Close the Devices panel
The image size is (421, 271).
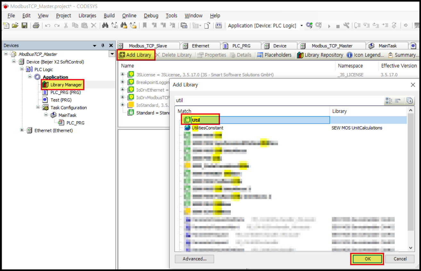[x=111, y=46]
